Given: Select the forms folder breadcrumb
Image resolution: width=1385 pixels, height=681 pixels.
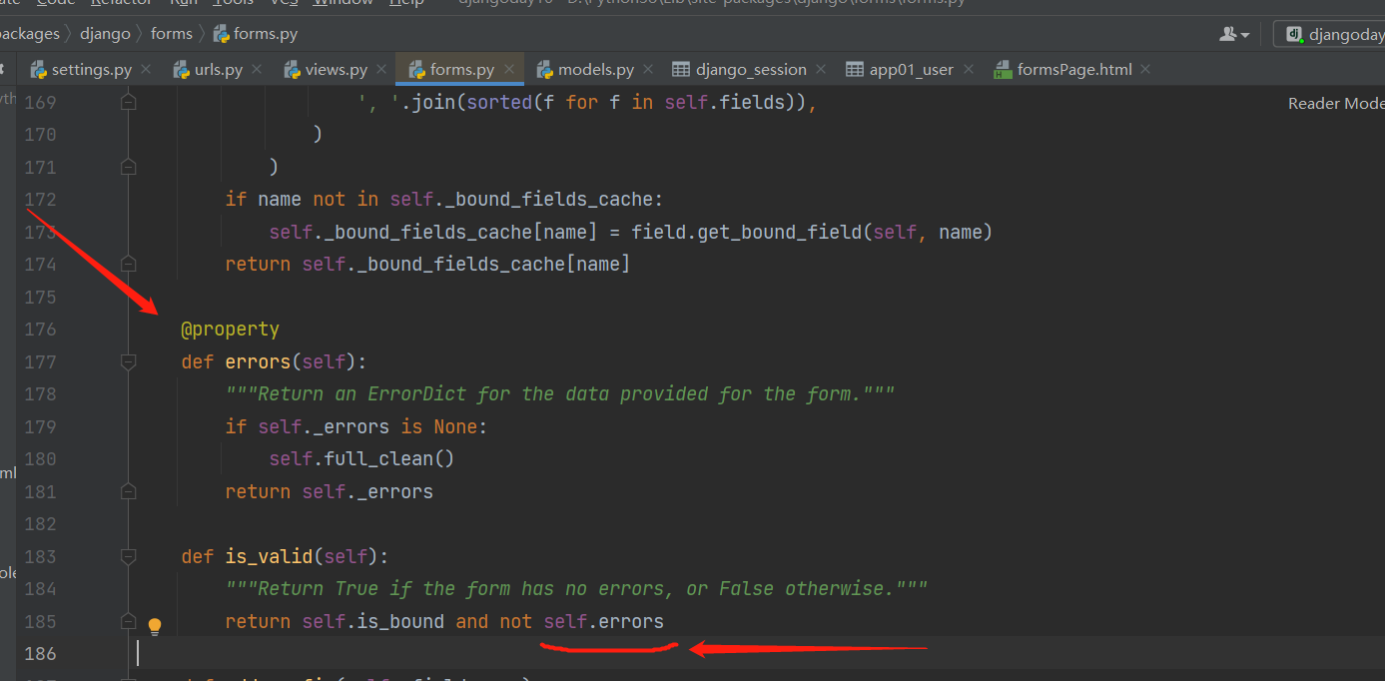Looking at the screenshot, I should [172, 34].
